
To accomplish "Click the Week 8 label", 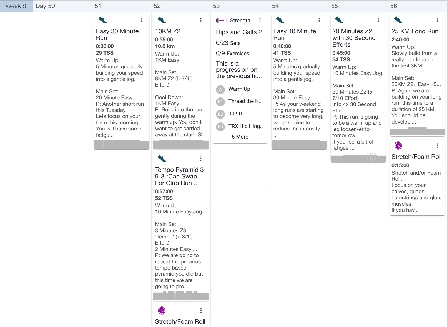I will [x=16, y=6].
